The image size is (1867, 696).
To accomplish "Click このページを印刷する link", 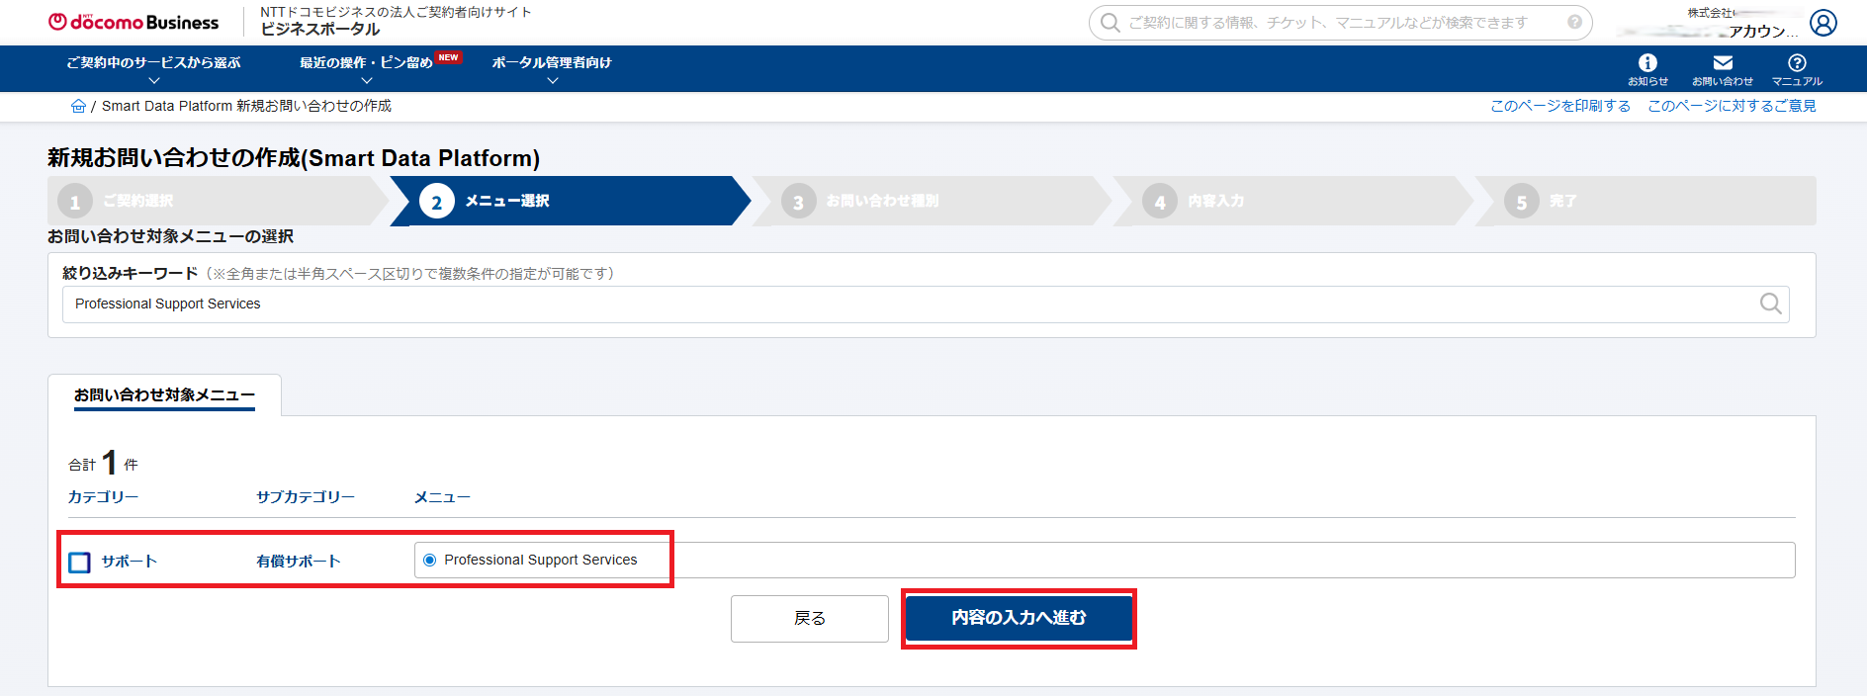I will click(x=1559, y=106).
